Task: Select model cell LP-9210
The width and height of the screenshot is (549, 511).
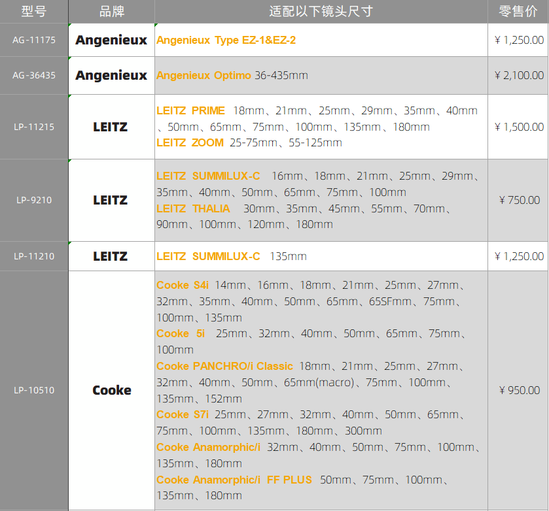Action: (34, 200)
